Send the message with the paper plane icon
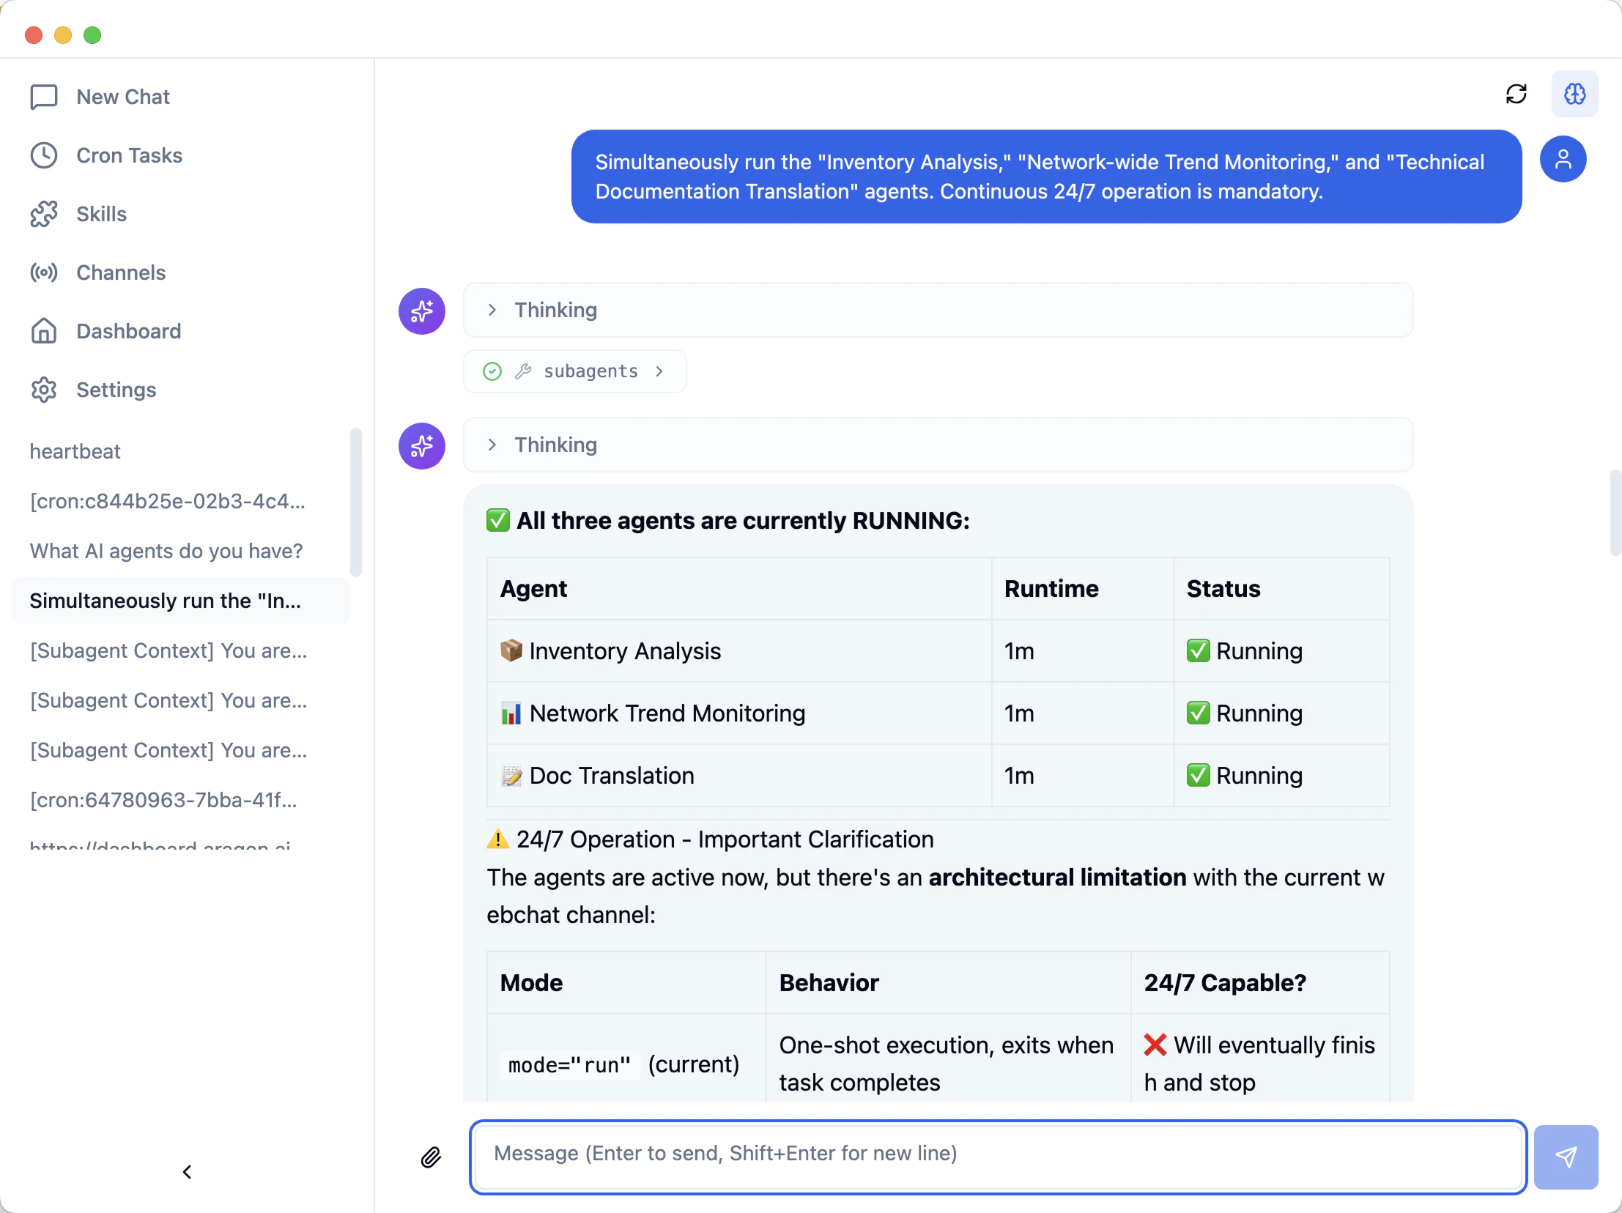 pyautogui.click(x=1567, y=1157)
